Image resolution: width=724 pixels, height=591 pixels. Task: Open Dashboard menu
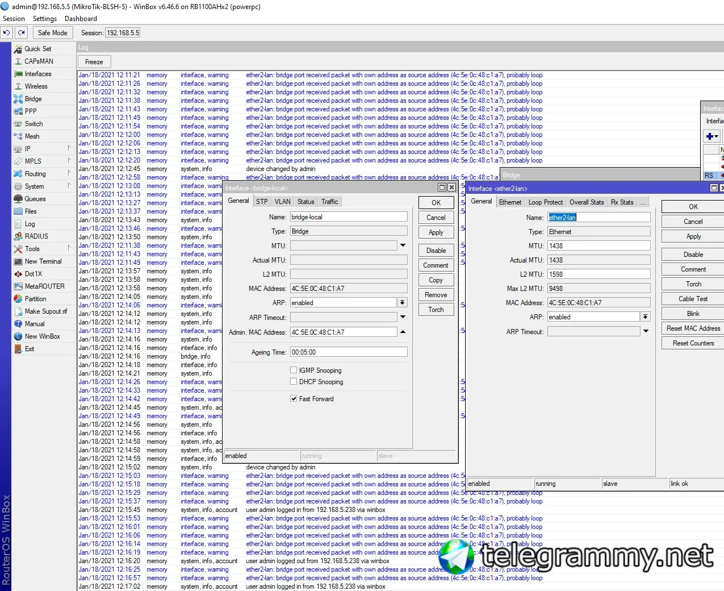click(81, 19)
